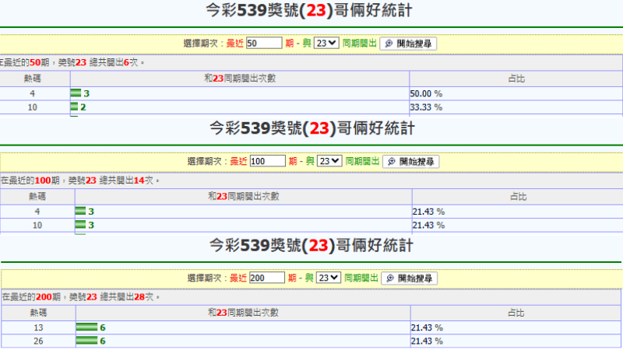Click hot number 4 in the 100-period table
The height and width of the screenshot is (350, 623).
click(x=37, y=212)
